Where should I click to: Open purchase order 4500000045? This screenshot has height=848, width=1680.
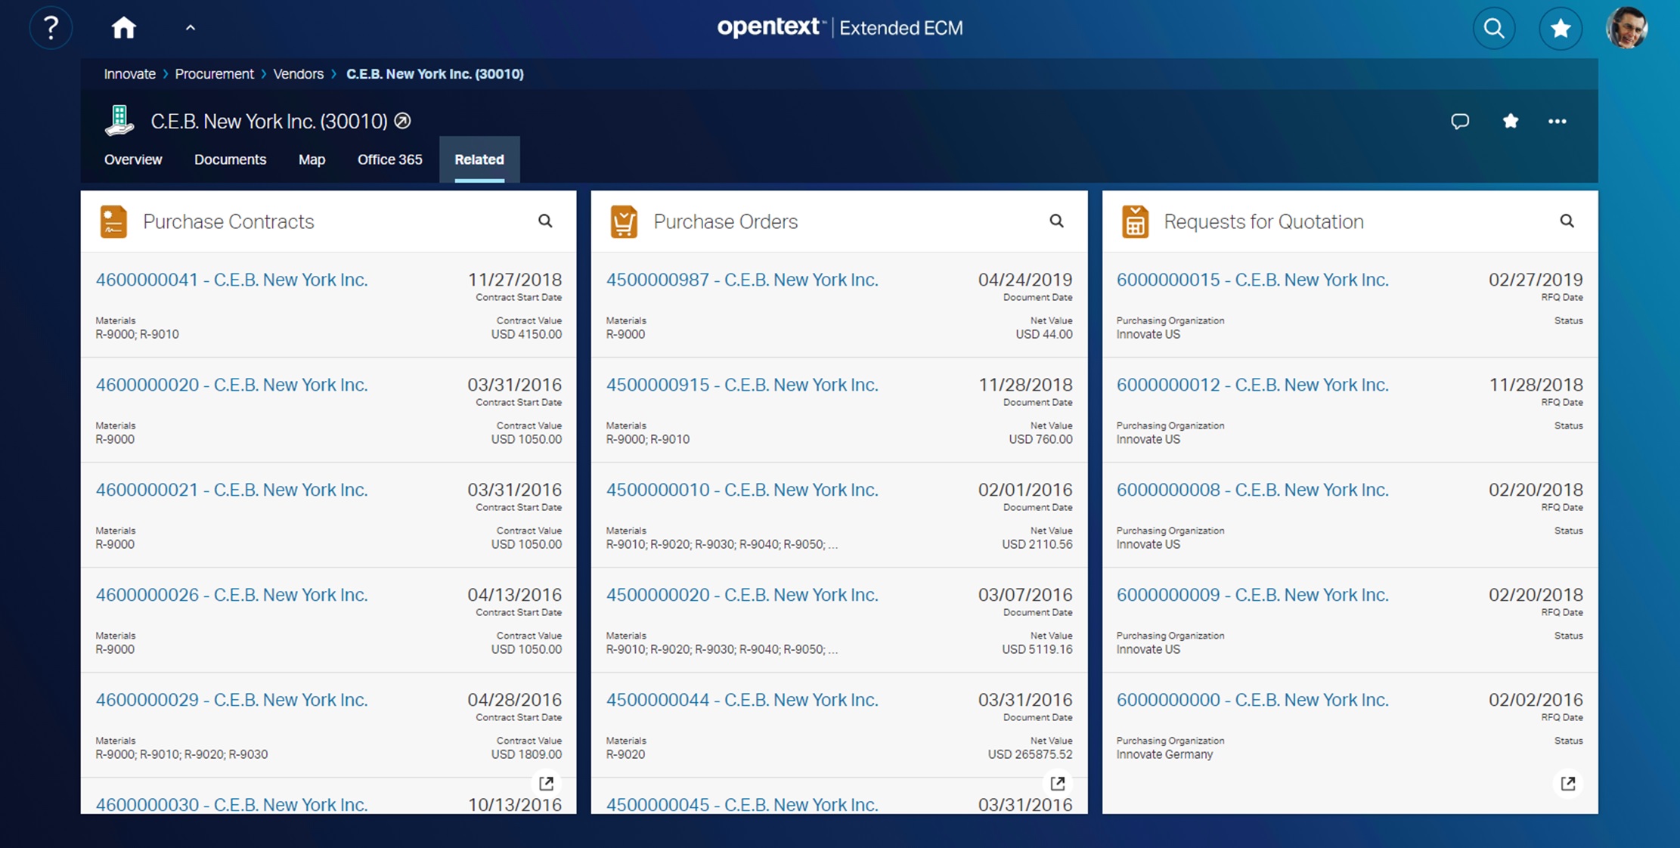(x=742, y=804)
